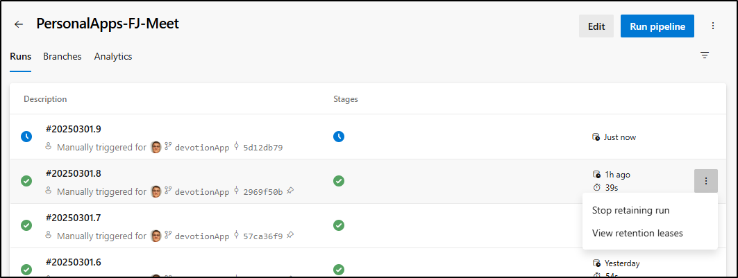
Task: Click the pin icon next to commit 57ca36f9
Action: point(290,235)
